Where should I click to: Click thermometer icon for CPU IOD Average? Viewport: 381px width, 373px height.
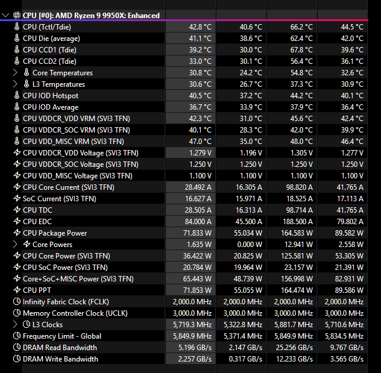coord(17,107)
